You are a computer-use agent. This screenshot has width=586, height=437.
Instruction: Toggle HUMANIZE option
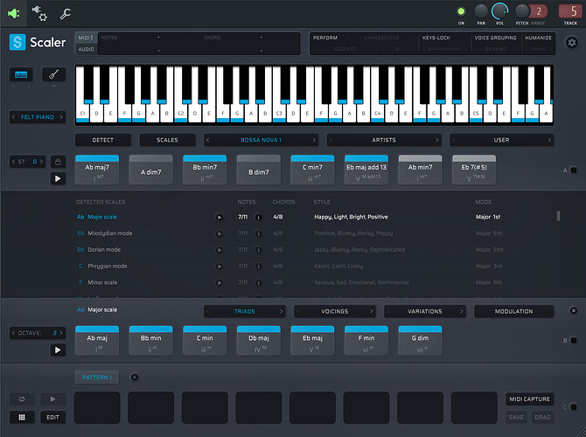[x=538, y=38]
